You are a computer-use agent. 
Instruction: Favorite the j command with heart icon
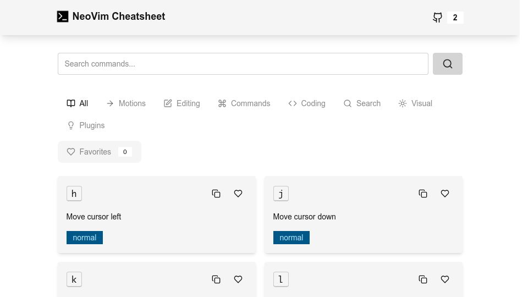pos(445,194)
